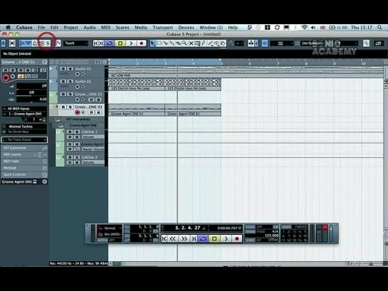Click toolbar Play button
Image resolution: width=388 pixels, height=291 pixels.
pos(131,43)
